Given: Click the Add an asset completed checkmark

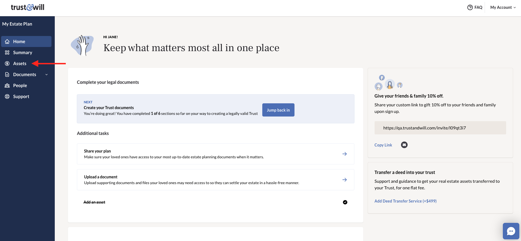Looking at the screenshot, I should click(x=345, y=202).
